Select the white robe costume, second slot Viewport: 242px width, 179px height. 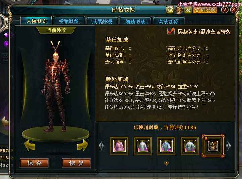(x=143, y=146)
